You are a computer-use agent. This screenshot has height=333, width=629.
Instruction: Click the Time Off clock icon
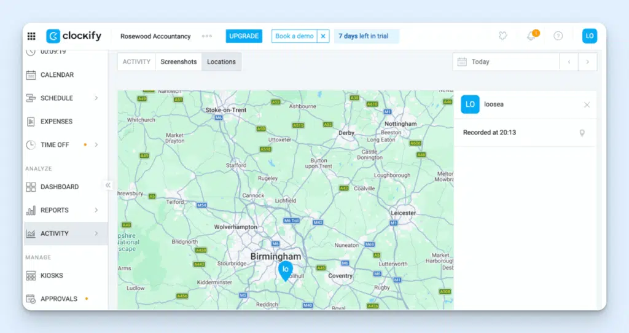pyautogui.click(x=31, y=145)
